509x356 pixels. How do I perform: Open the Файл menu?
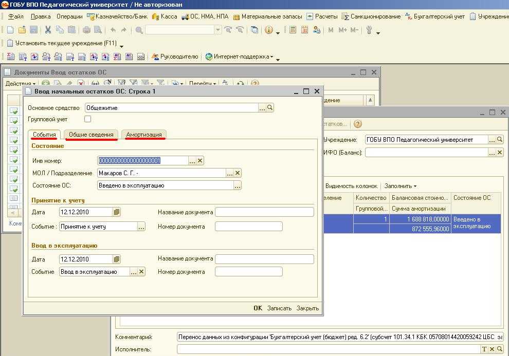(x=16, y=16)
